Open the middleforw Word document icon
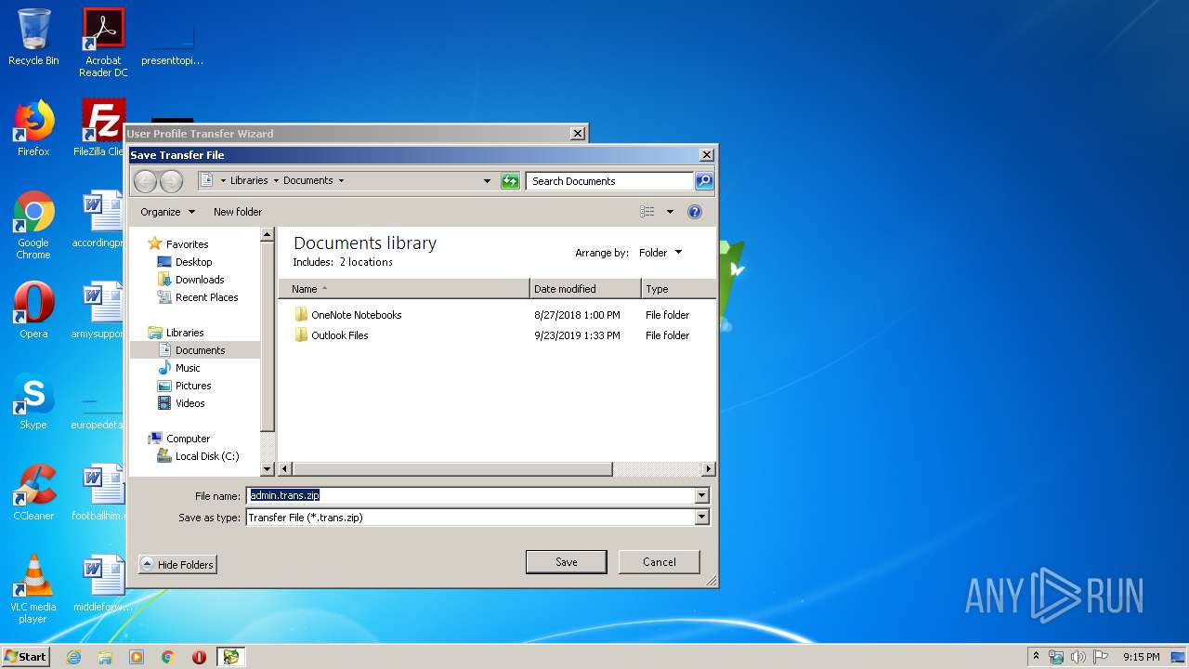This screenshot has height=669, width=1189. tap(102, 584)
